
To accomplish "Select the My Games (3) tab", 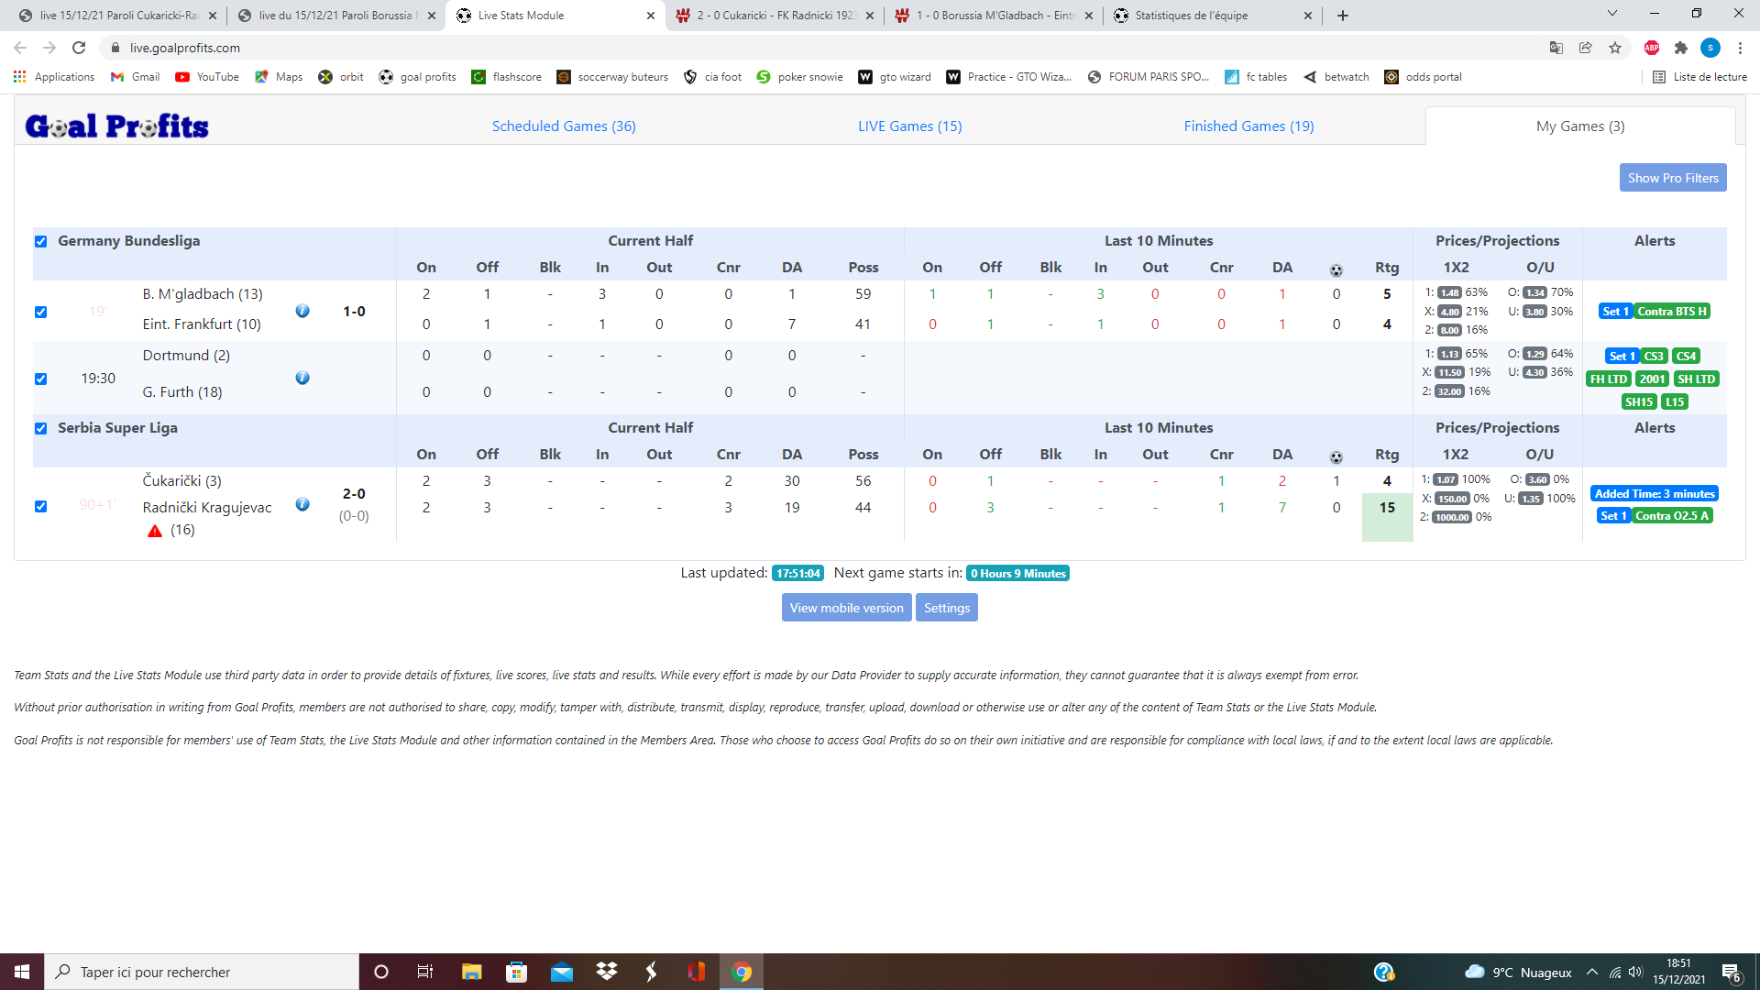I will click(1580, 126).
